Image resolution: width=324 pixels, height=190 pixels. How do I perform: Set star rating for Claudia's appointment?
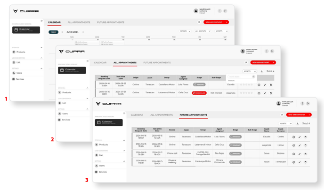(246, 85)
